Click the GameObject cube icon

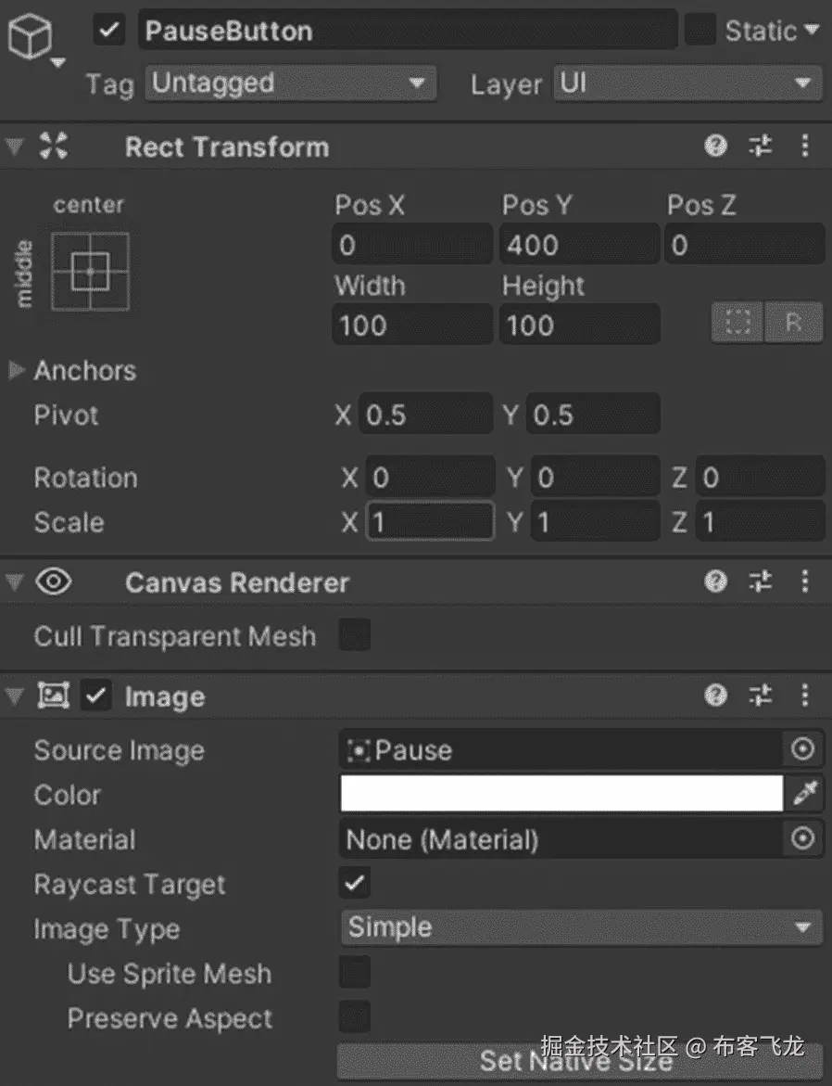point(30,37)
